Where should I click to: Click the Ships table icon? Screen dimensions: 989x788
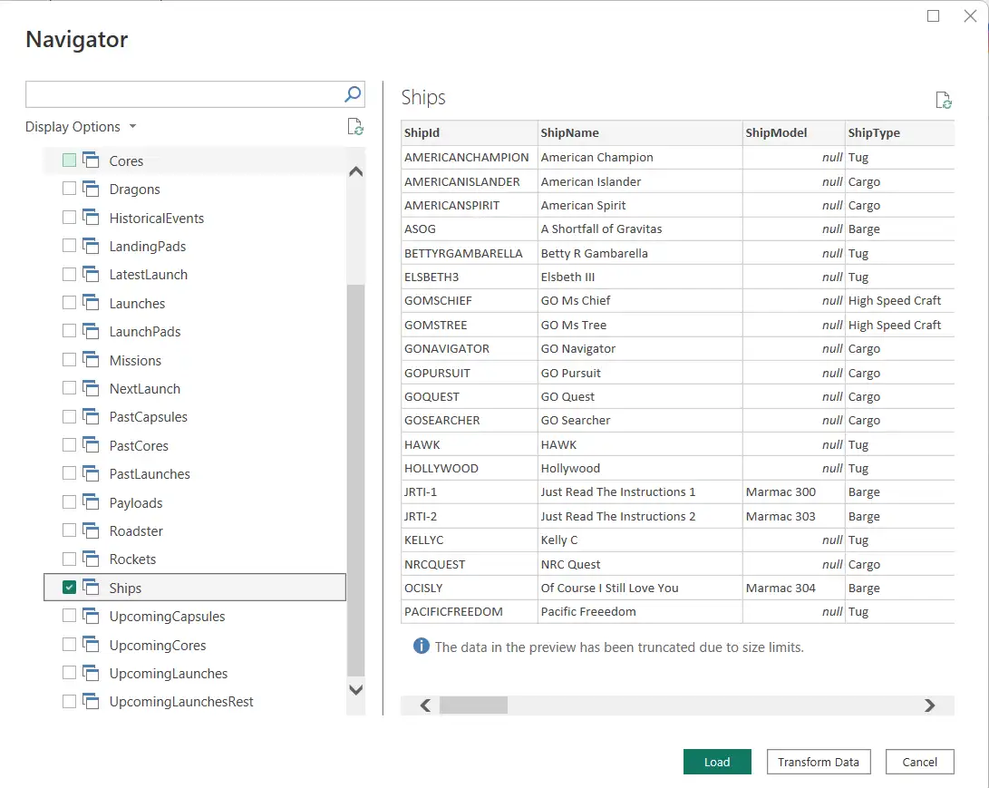(91, 588)
